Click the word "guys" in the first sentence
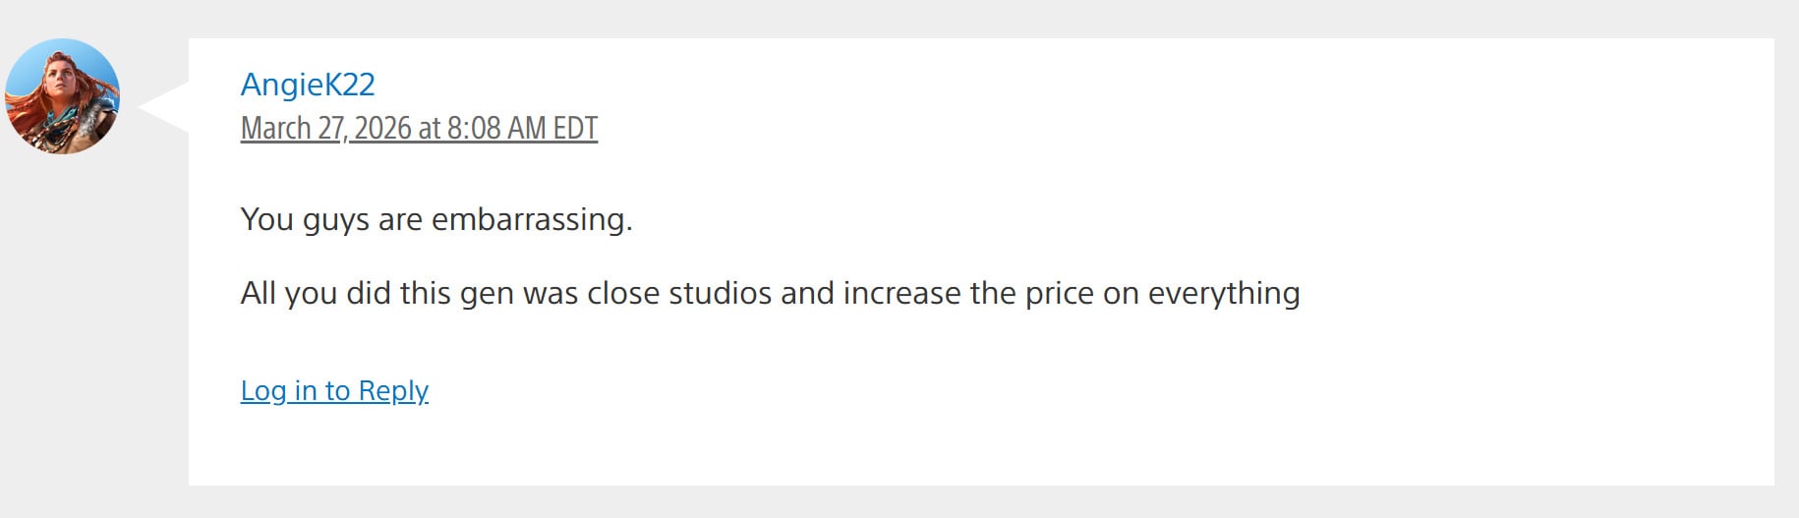Screen dimensions: 1799x518 tap(335, 219)
